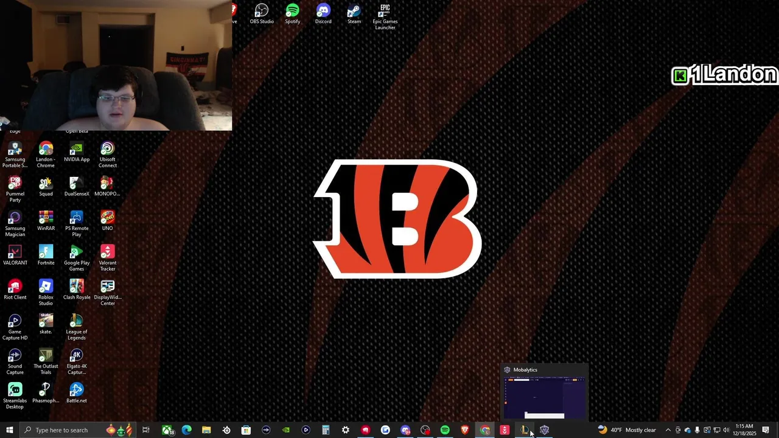779x438 pixels.
Task: Select the Valorant Tracker desktop icon
Action: point(108,259)
